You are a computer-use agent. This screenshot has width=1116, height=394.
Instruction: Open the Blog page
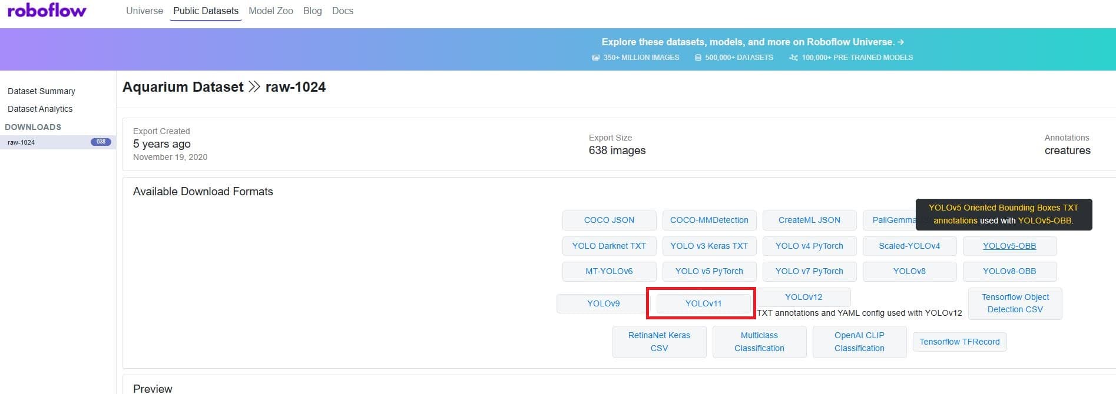tap(312, 11)
